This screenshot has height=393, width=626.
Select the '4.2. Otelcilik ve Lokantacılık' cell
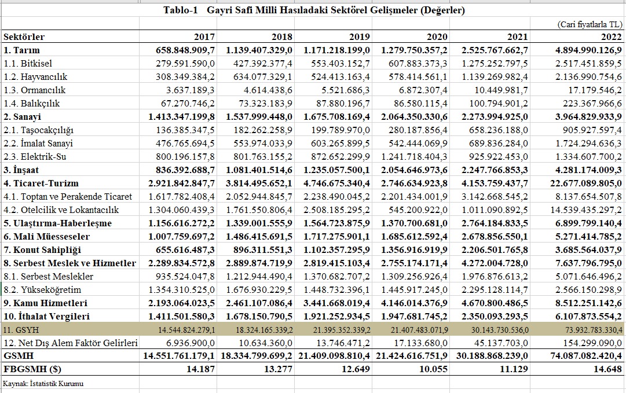tap(61, 210)
